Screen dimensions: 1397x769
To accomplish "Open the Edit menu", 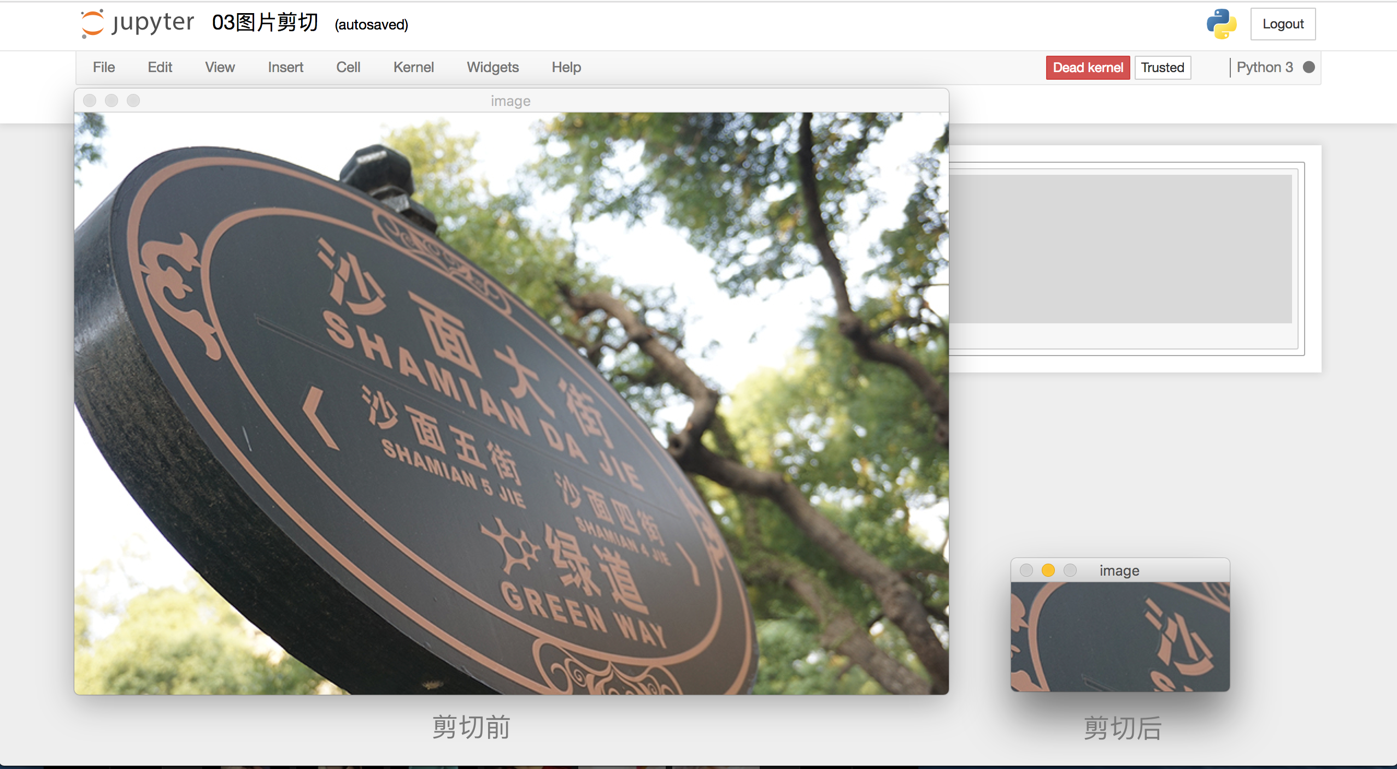I will click(160, 67).
